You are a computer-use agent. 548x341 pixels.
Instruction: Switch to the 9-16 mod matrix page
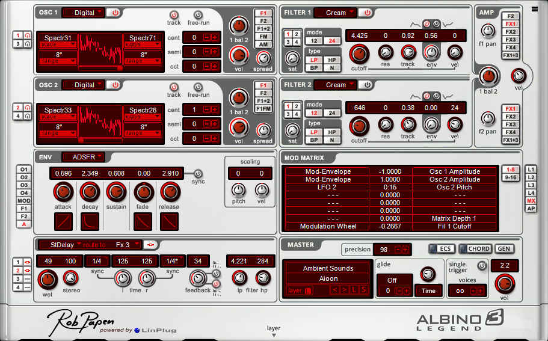click(x=510, y=178)
